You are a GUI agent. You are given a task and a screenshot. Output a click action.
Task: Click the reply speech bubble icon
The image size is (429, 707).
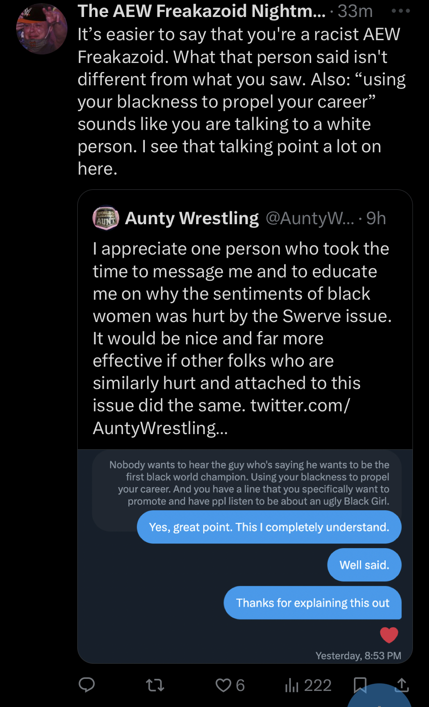[x=87, y=685]
